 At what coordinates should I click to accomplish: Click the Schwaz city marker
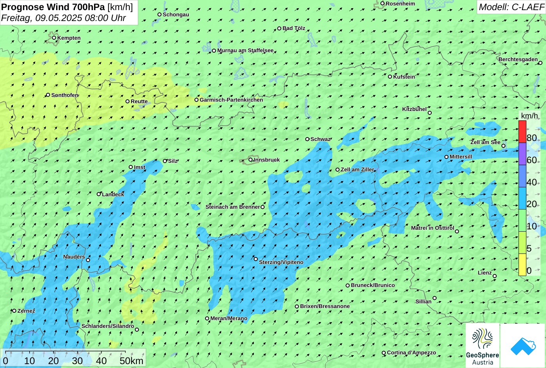click(x=307, y=139)
